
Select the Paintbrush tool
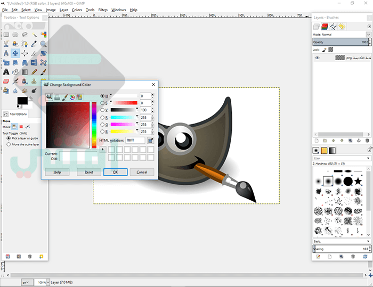pyautogui.click(x=43, y=72)
